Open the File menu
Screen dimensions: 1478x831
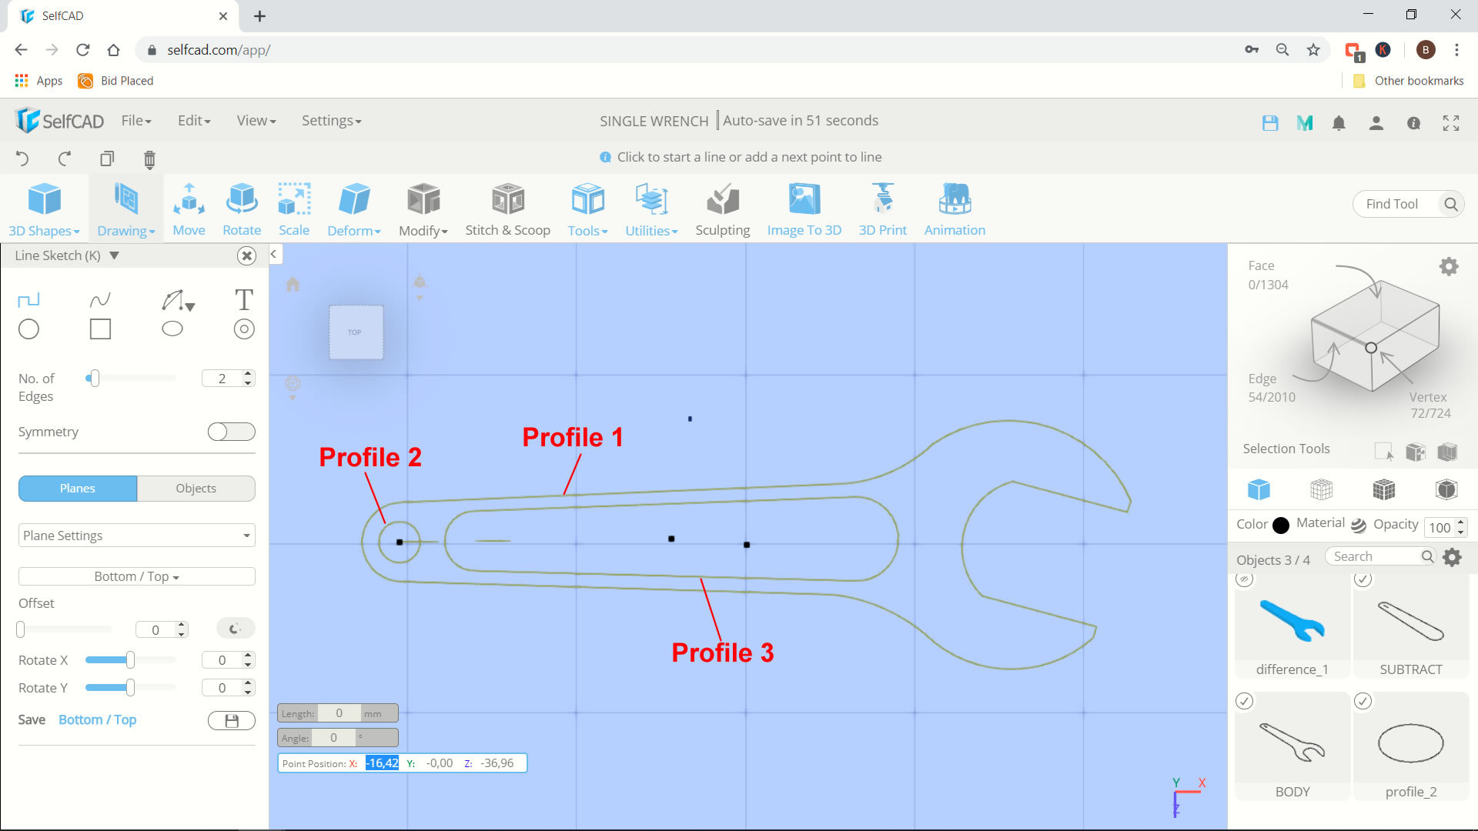click(136, 121)
